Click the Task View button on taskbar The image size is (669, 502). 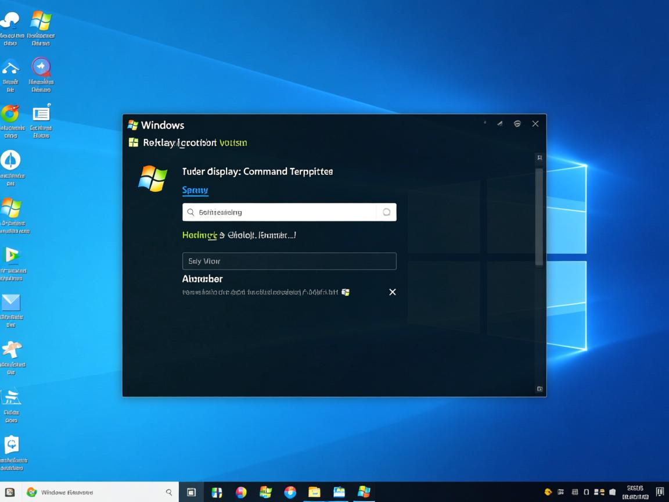[x=191, y=492]
